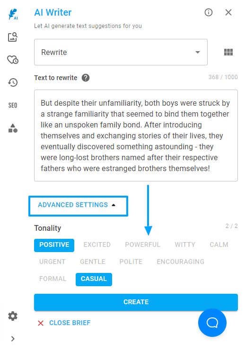Open the image search sidebar icon
Image resolution: width=245 pixels, height=353 pixels.
coord(13,37)
